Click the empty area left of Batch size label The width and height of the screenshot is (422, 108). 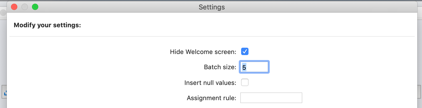coord(105,67)
